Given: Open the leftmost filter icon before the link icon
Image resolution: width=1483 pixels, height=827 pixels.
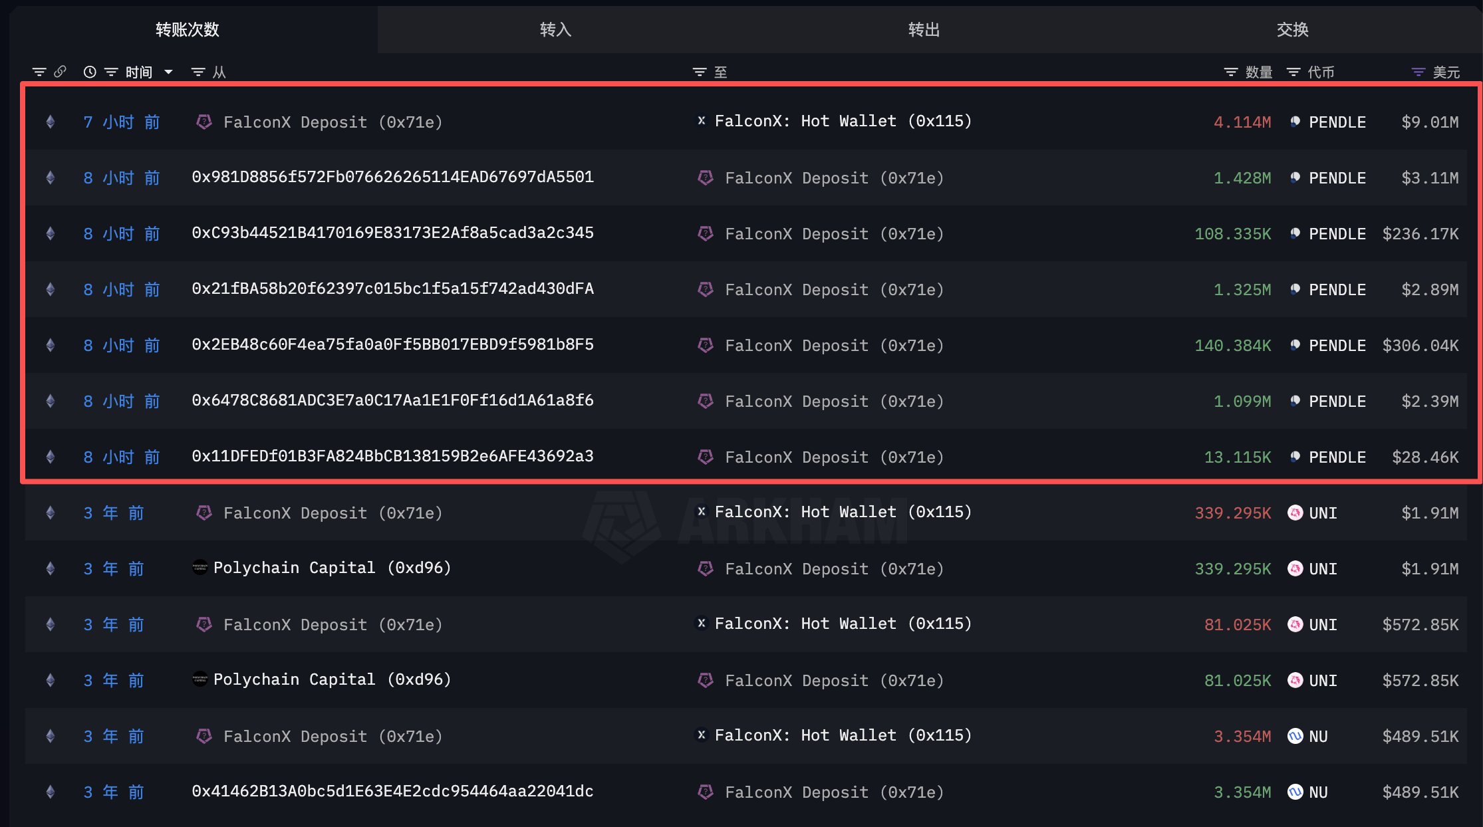Looking at the screenshot, I should [39, 72].
